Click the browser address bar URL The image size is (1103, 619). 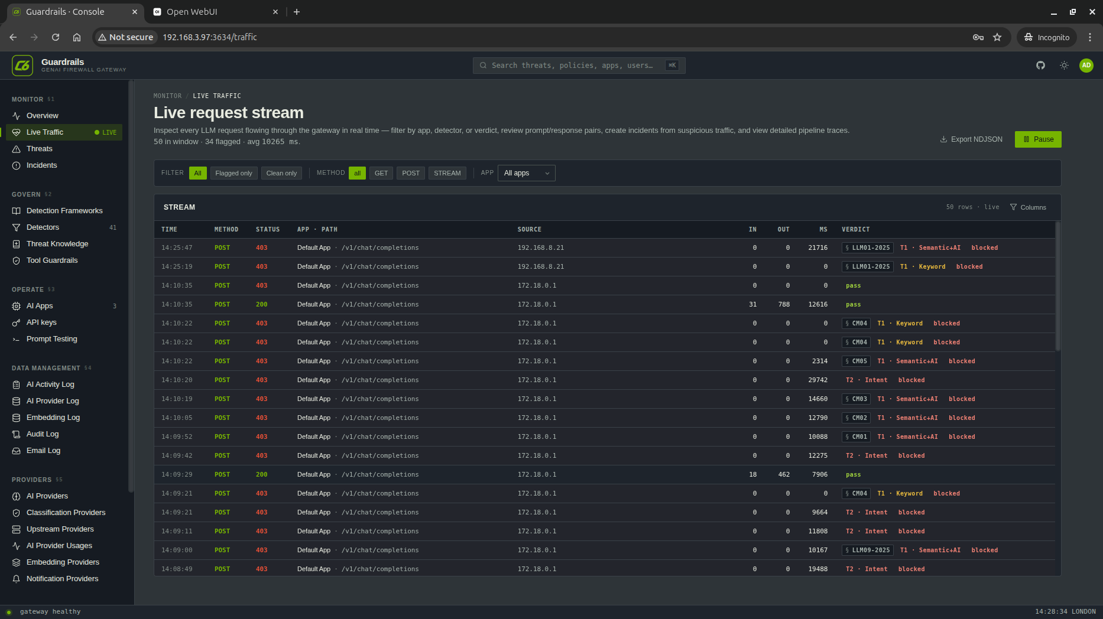click(210, 37)
